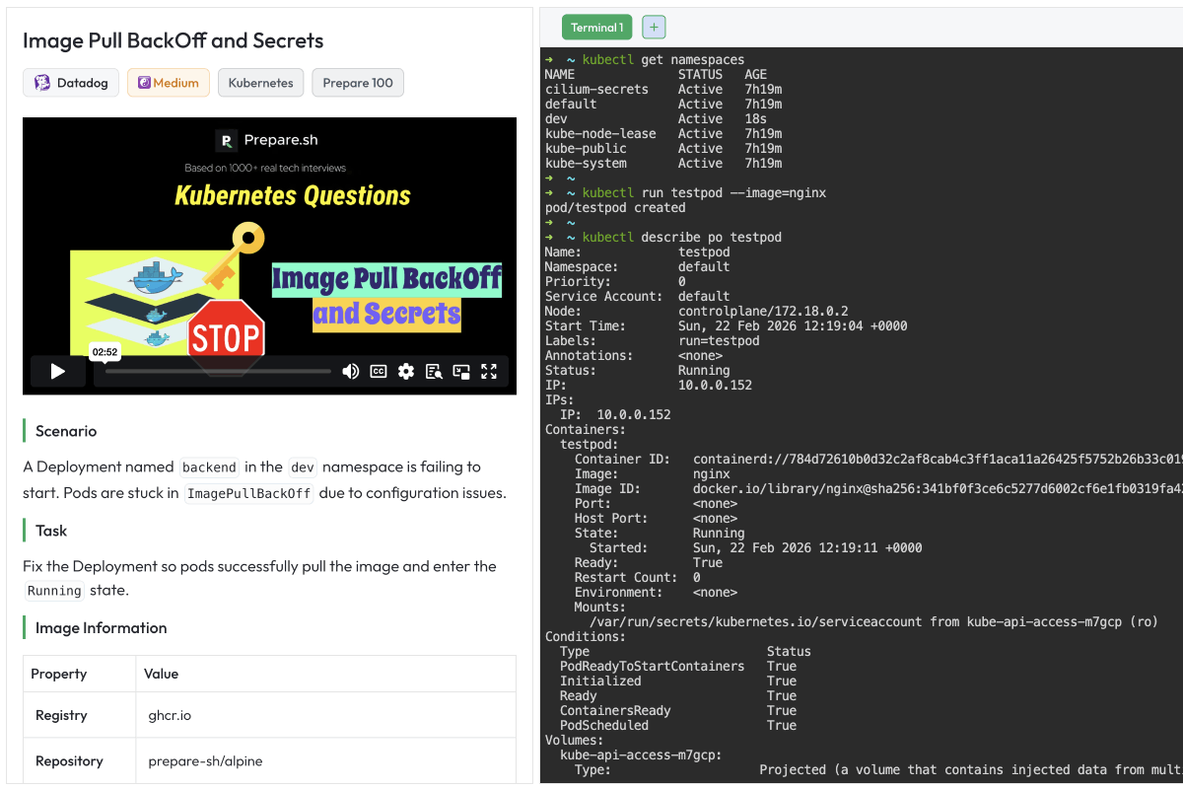Click 'kubectl describe po testpod' command

click(x=682, y=237)
